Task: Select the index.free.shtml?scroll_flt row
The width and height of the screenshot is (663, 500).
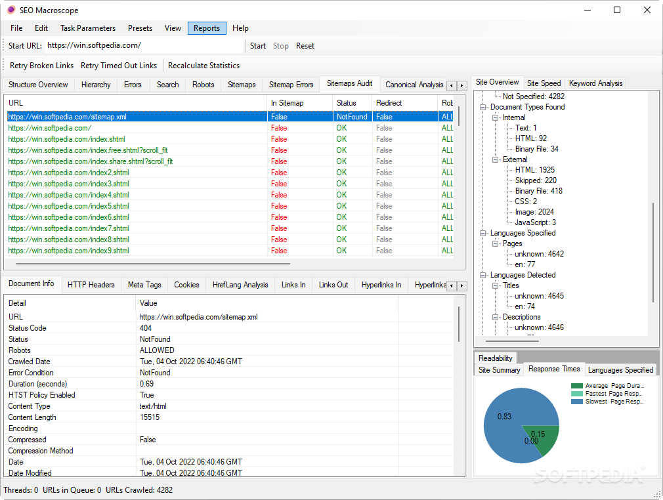Action: pyautogui.click(x=230, y=150)
